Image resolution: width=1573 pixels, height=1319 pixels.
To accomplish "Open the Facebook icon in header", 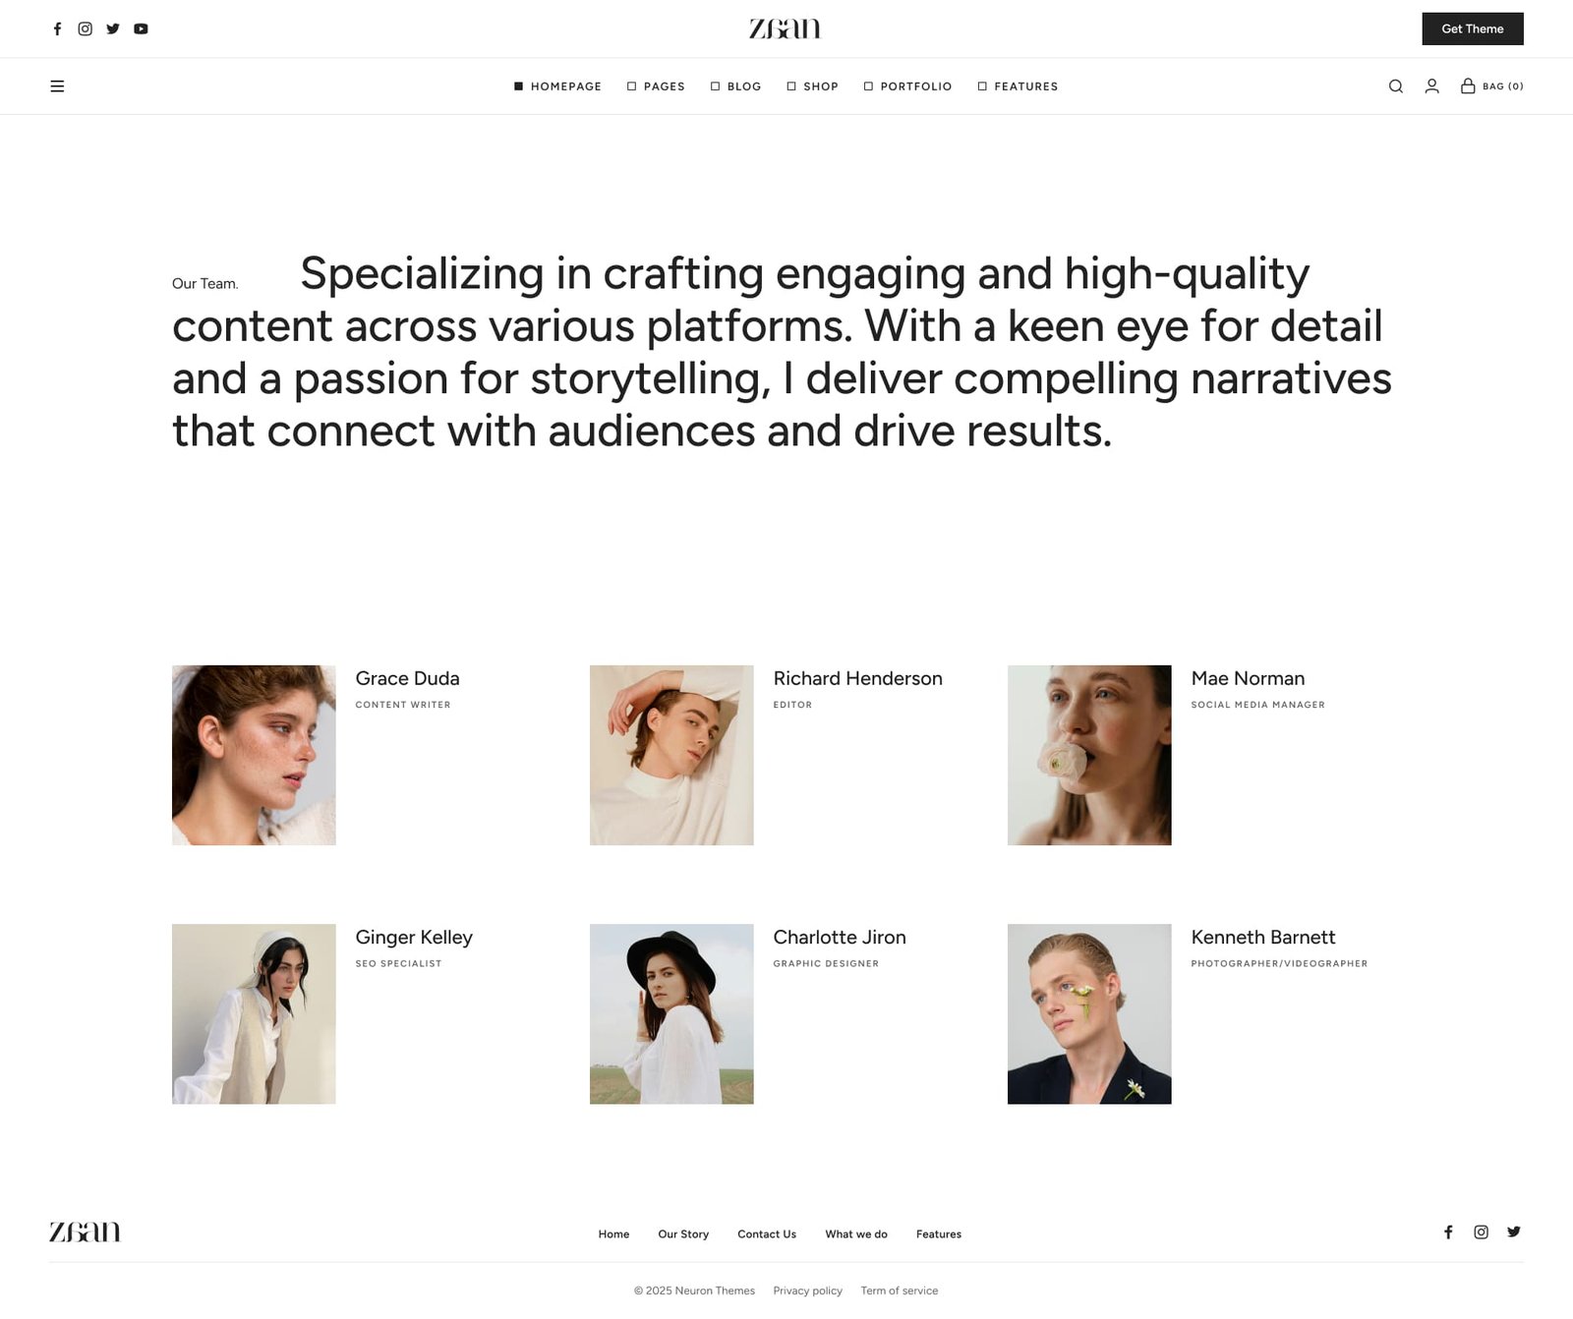I will pyautogui.click(x=57, y=29).
